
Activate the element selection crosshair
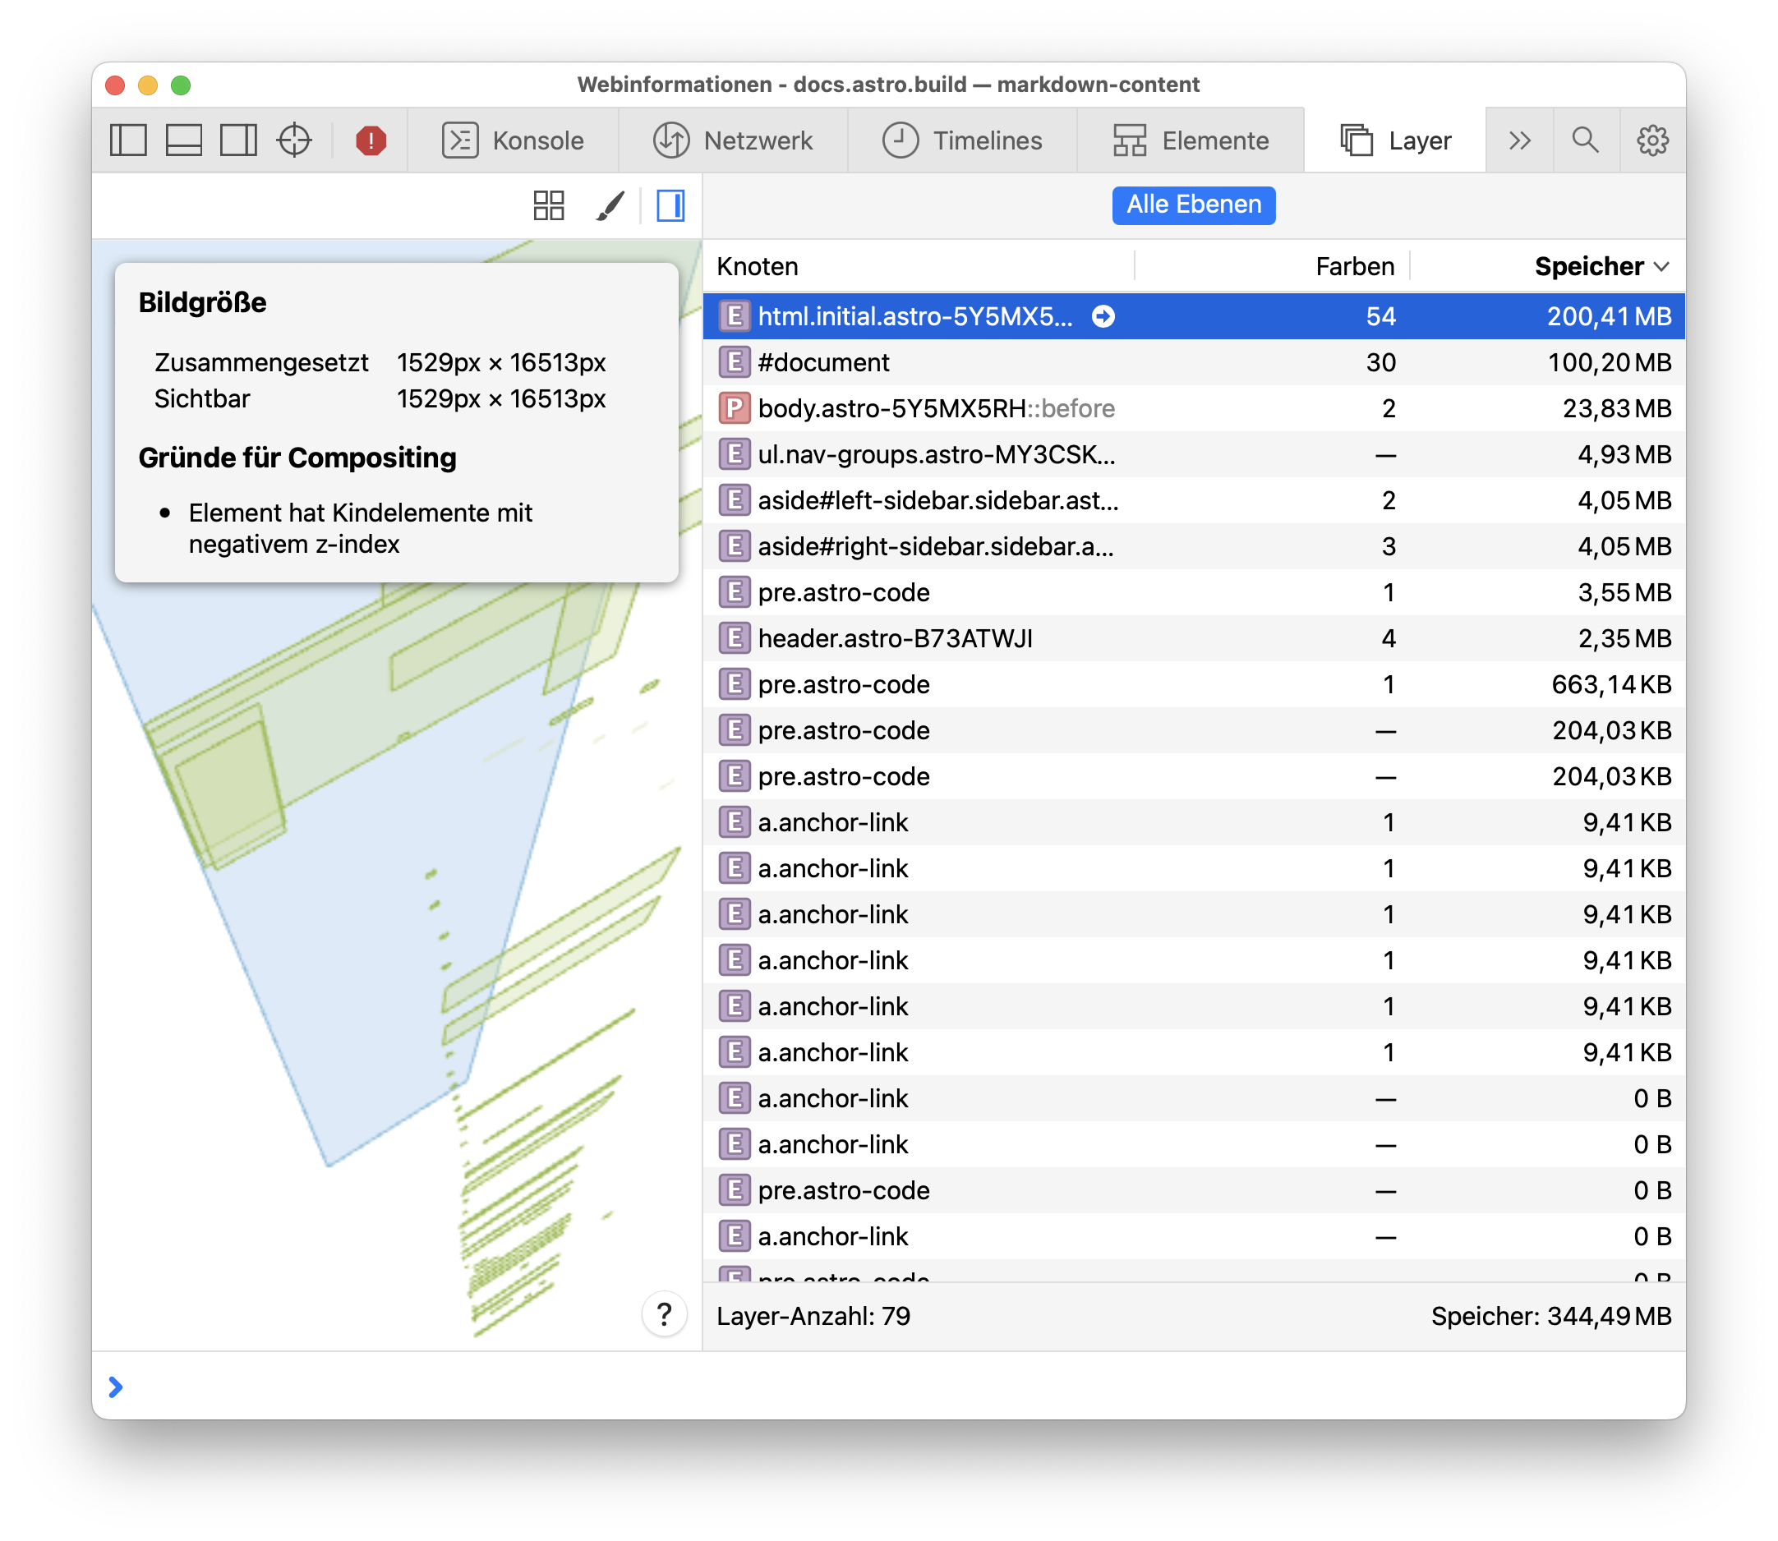pos(294,140)
